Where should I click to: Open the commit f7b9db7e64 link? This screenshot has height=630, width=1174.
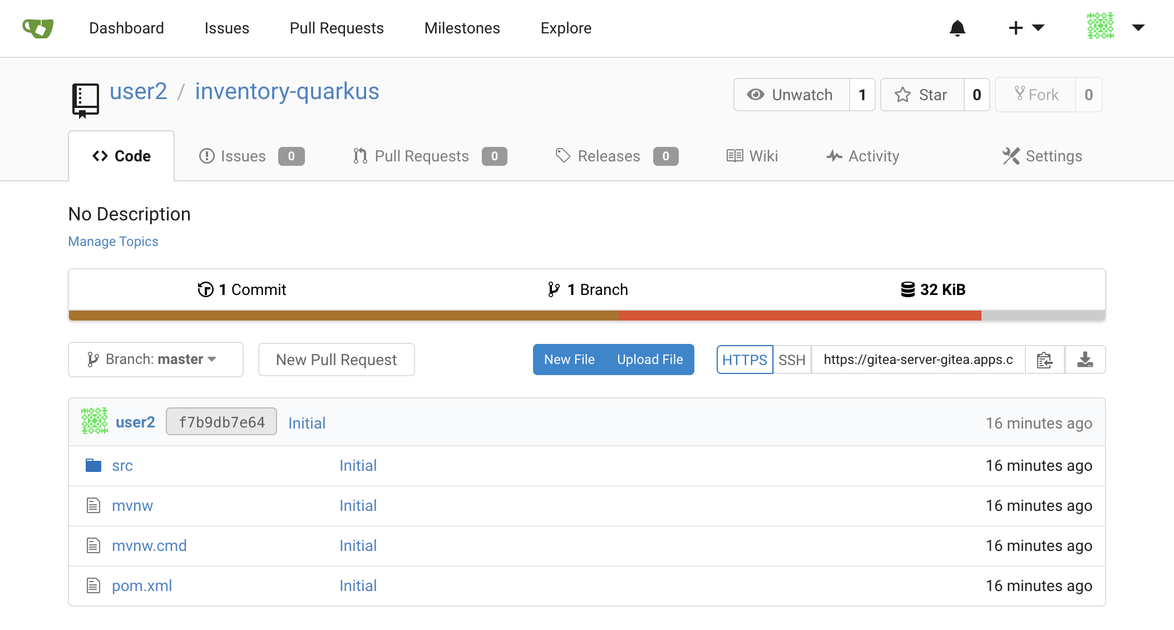[221, 422]
